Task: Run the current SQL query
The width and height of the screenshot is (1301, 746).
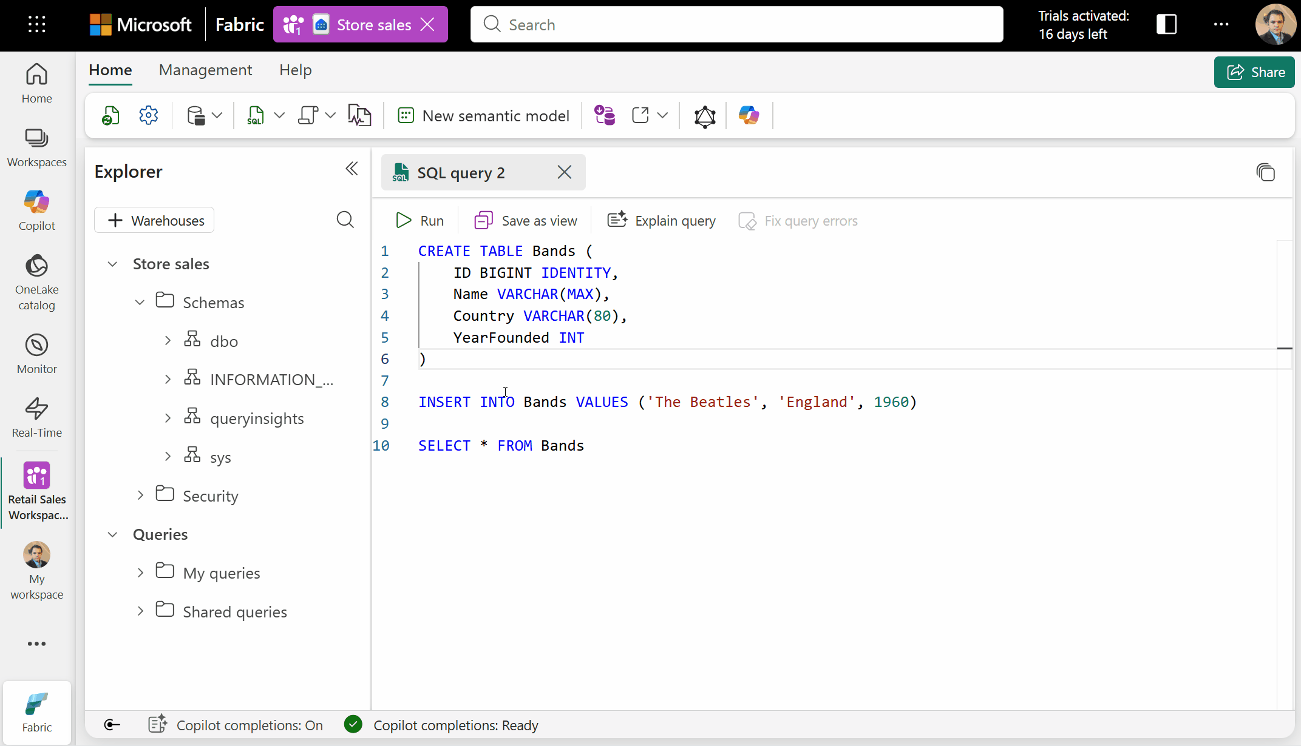Action: pyautogui.click(x=420, y=220)
